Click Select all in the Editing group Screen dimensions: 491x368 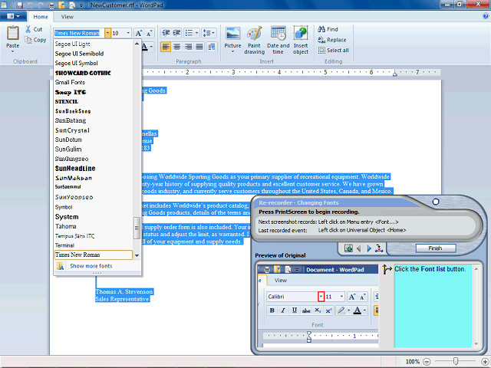(x=334, y=50)
